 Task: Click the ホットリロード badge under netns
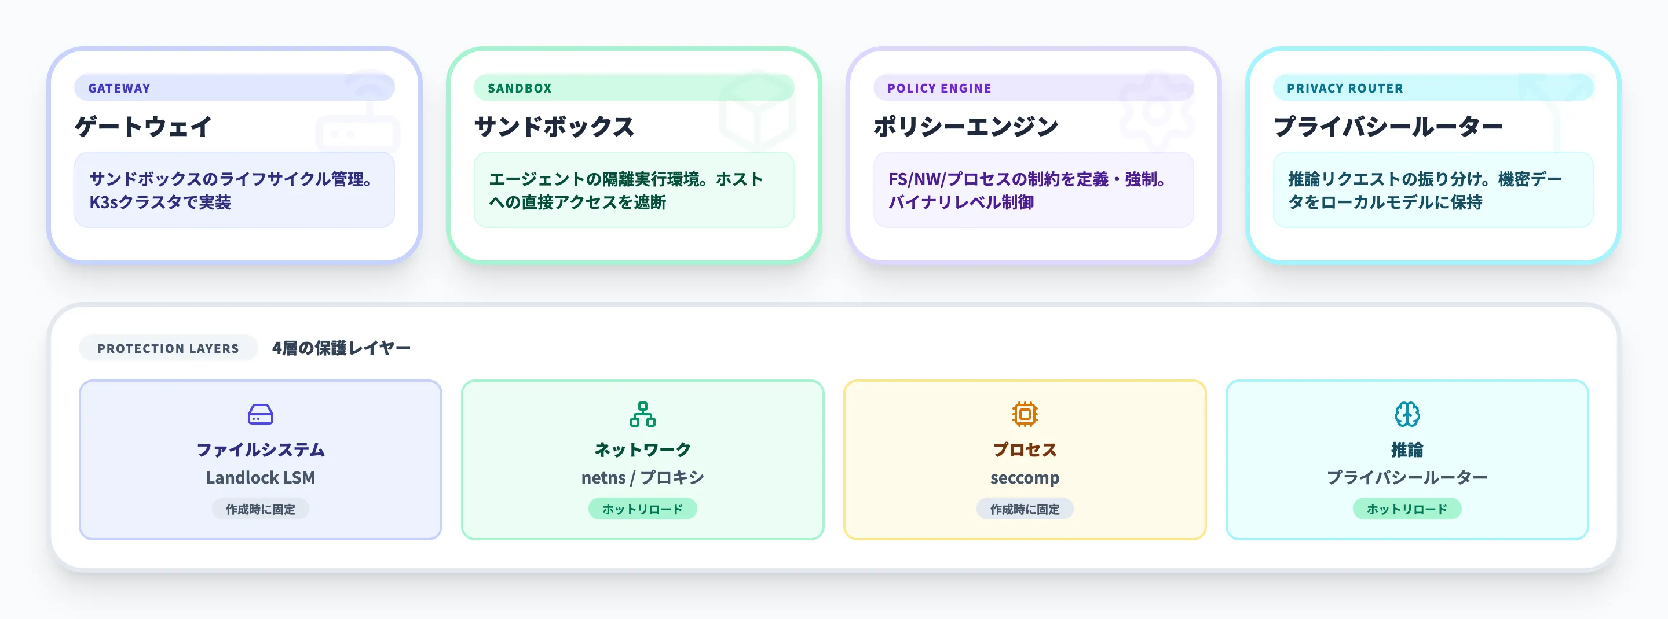point(642,509)
